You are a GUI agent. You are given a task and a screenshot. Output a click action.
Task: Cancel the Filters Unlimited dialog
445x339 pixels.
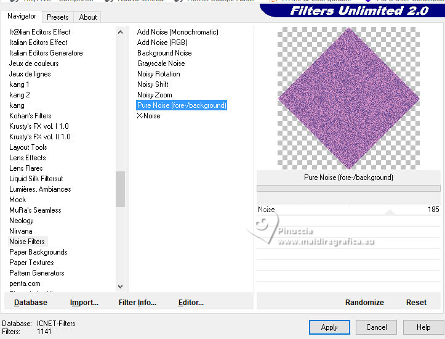pyautogui.click(x=376, y=327)
